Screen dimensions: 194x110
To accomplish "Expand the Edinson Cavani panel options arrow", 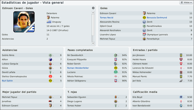I will pyautogui.click(x=93, y=8).
